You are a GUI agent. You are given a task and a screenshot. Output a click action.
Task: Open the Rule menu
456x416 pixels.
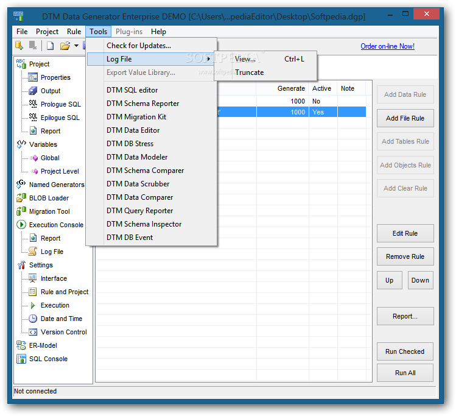pyautogui.click(x=74, y=32)
